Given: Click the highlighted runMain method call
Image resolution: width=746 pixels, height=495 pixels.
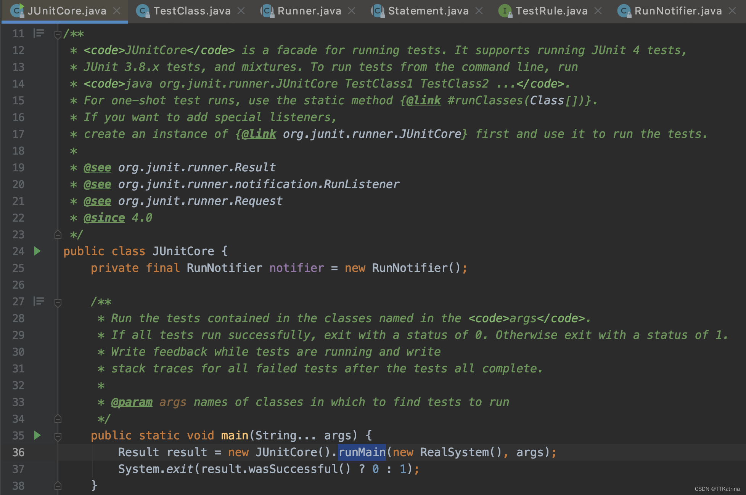Looking at the screenshot, I should tap(362, 452).
